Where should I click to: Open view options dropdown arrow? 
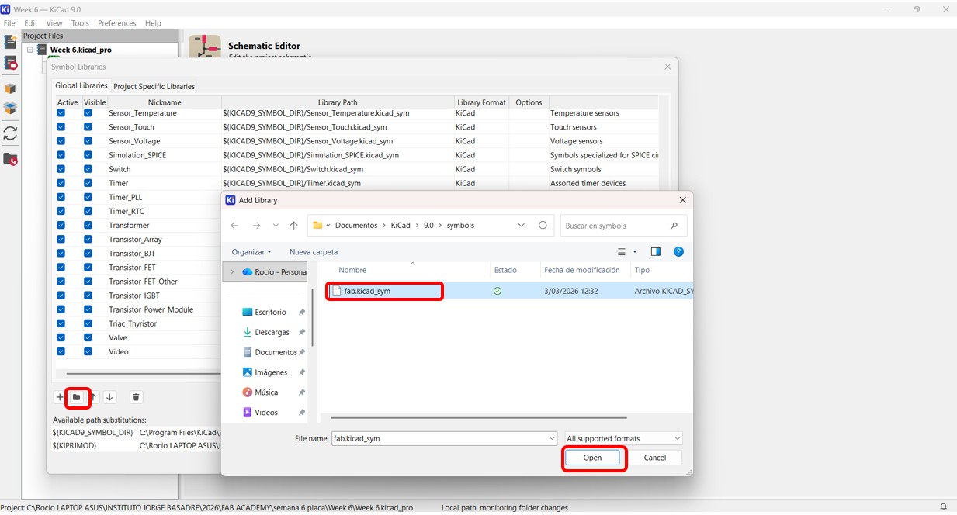click(635, 252)
